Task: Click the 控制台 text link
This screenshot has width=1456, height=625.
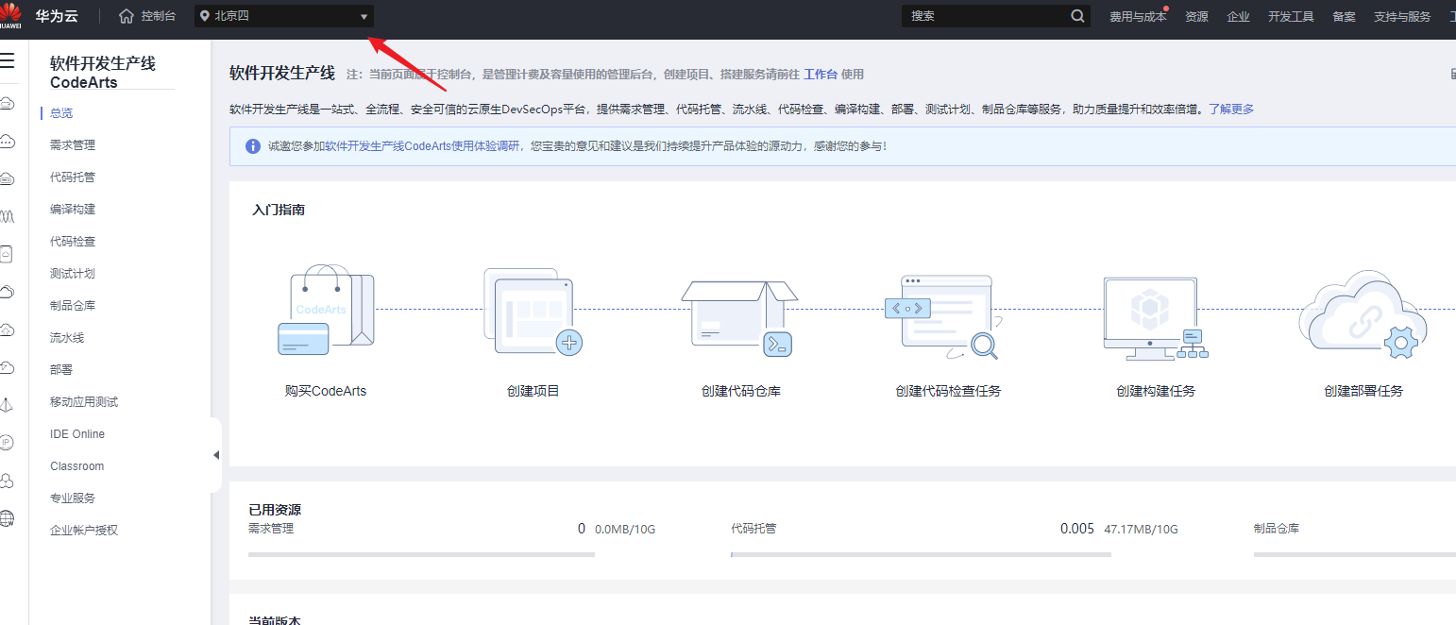Action: pos(159,16)
